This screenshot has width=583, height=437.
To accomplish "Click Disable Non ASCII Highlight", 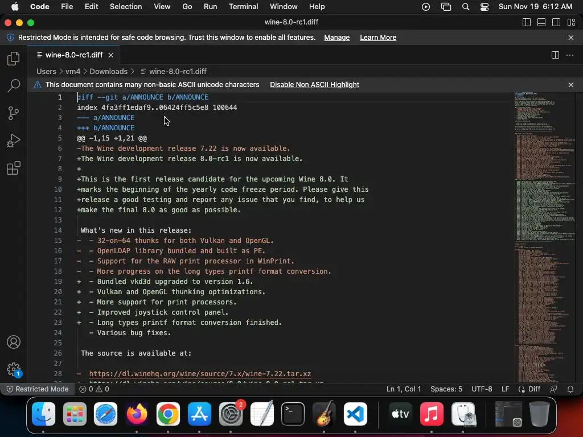I will tap(314, 85).
